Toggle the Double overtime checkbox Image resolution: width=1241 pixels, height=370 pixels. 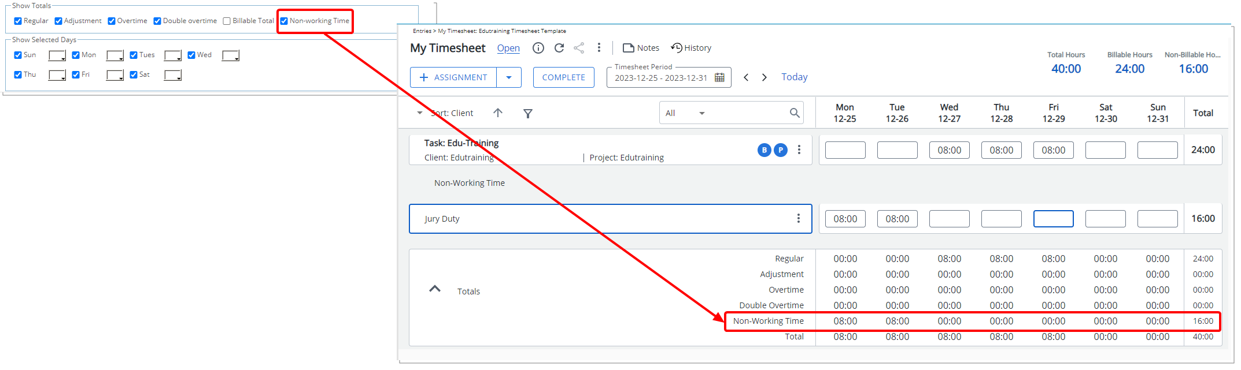point(157,21)
